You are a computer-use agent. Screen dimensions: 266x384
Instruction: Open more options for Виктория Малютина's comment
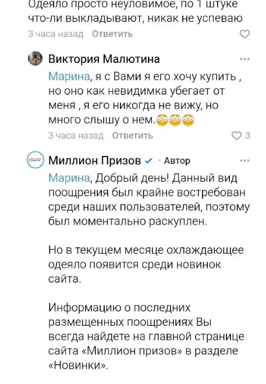click(244, 59)
